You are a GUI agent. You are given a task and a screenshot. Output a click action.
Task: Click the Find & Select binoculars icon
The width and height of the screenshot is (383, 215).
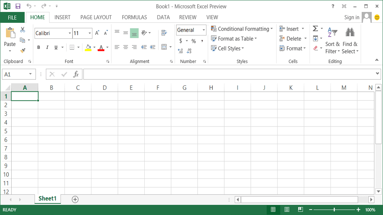pyautogui.click(x=350, y=33)
